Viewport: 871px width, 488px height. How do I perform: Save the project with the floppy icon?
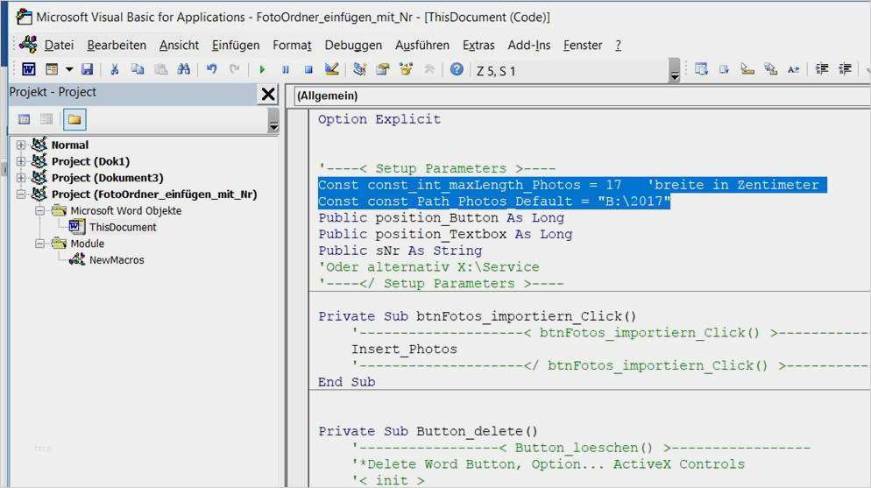tap(88, 69)
